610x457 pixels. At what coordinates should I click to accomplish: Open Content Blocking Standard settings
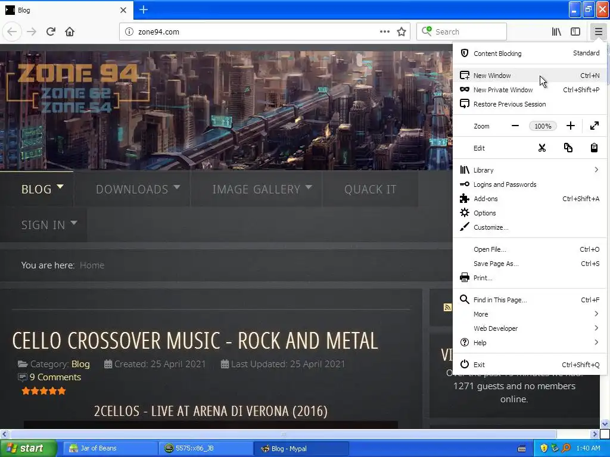click(530, 53)
